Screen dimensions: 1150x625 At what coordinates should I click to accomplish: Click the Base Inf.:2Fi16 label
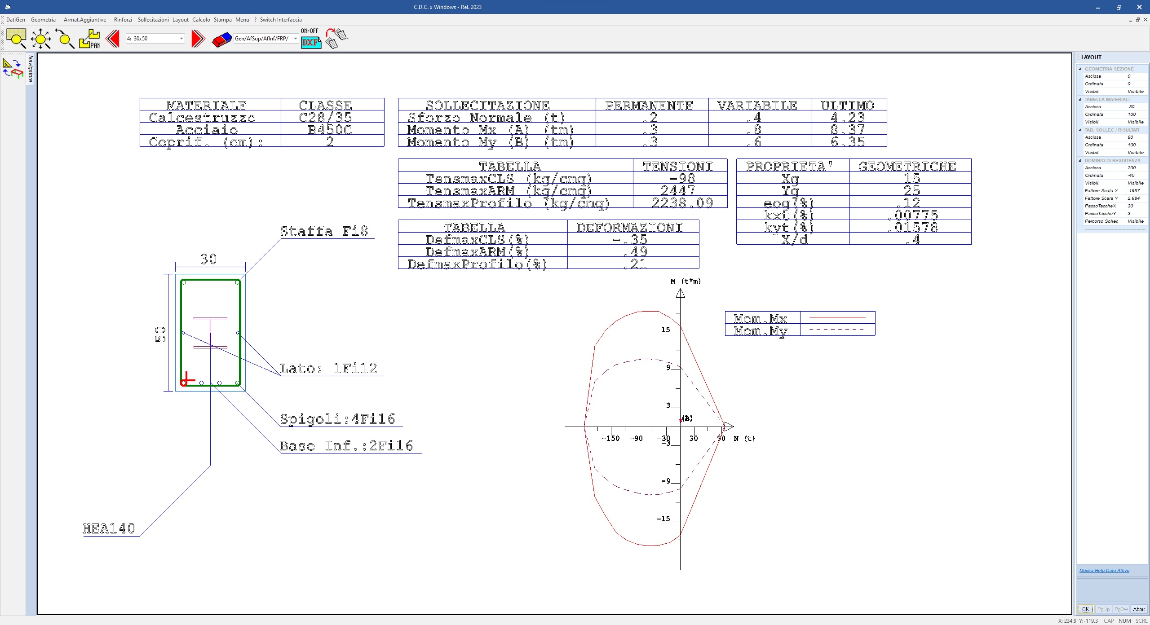tap(346, 446)
